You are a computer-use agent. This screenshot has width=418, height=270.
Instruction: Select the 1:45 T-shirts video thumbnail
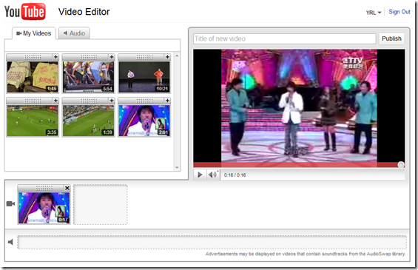[33, 77]
